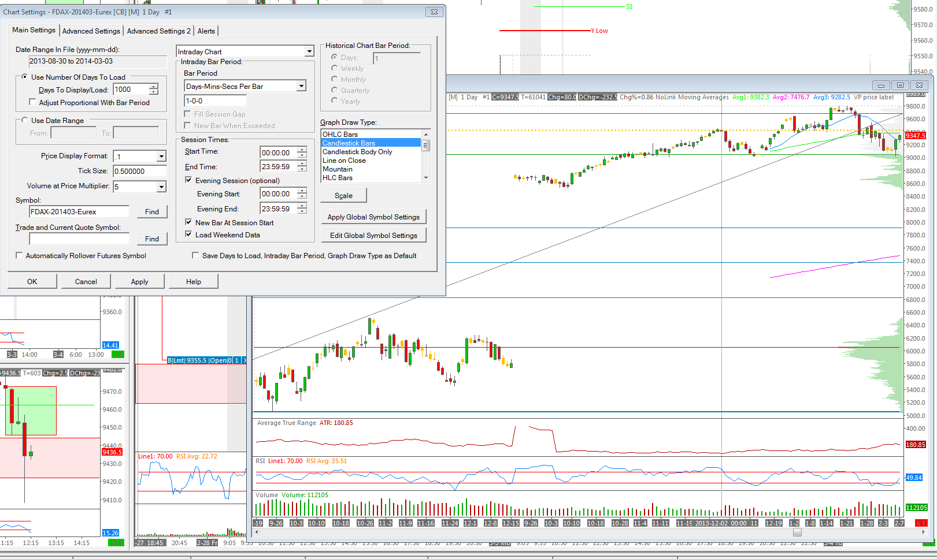
Task: Open the Advanced Settings 2 tab
Action: tap(158, 31)
